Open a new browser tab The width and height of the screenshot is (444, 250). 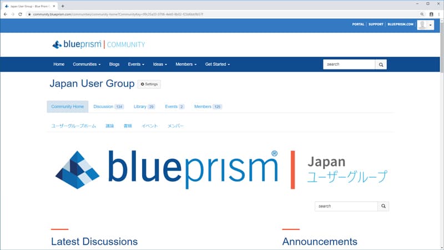(x=63, y=6)
